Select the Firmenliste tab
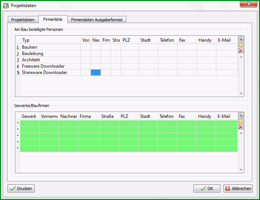This screenshot has width=260, height=200. 53,19
